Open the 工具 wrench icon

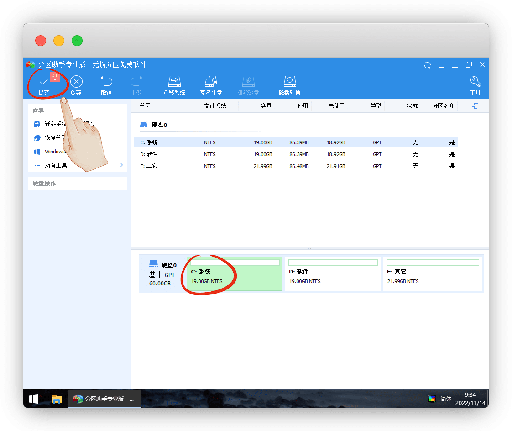point(475,82)
